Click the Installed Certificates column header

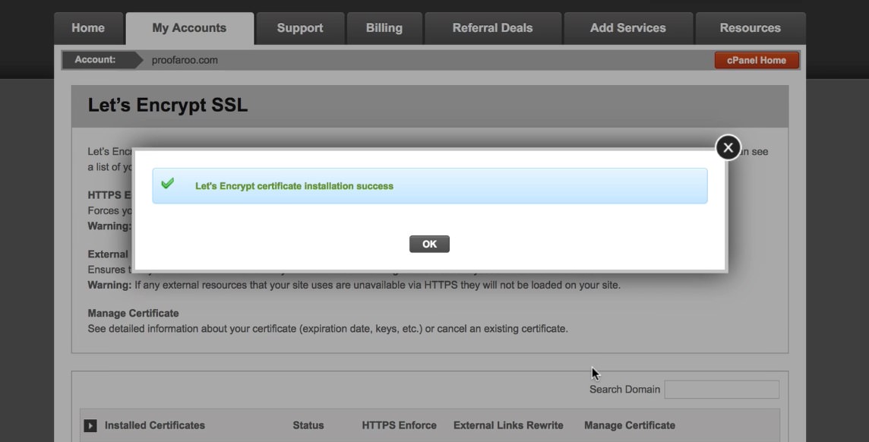tap(155, 425)
